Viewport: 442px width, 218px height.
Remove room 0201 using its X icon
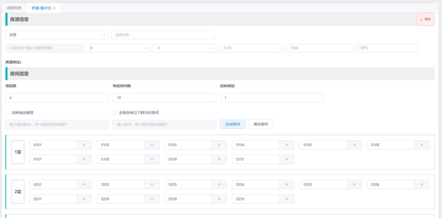pyautogui.click(x=84, y=185)
